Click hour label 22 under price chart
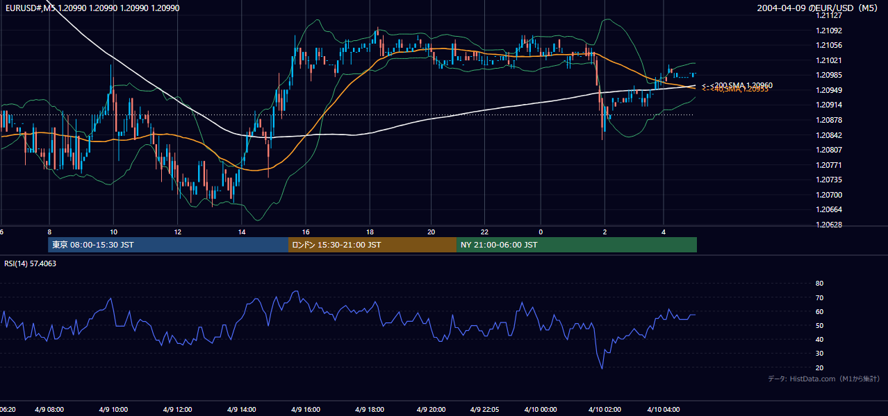 pyautogui.click(x=484, y=232)
